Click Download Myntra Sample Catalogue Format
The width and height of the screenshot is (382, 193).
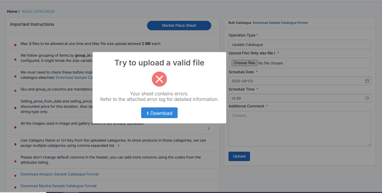pos(58,186)
